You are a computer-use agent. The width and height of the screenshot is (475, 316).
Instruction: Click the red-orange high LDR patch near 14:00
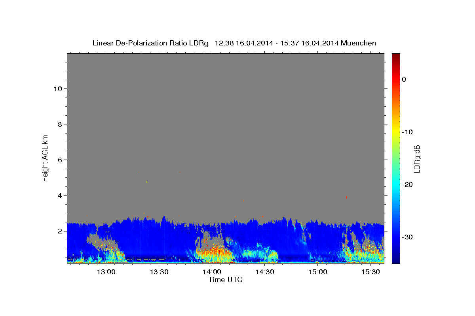click(x=214, y=251)
